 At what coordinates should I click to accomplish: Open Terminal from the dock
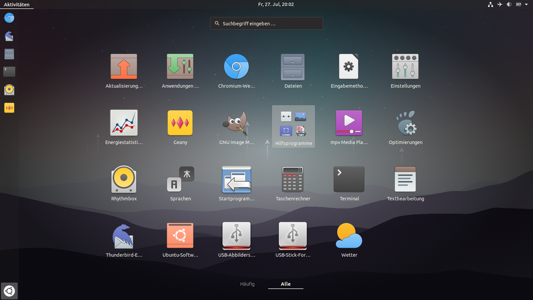[x=9, y=72]
